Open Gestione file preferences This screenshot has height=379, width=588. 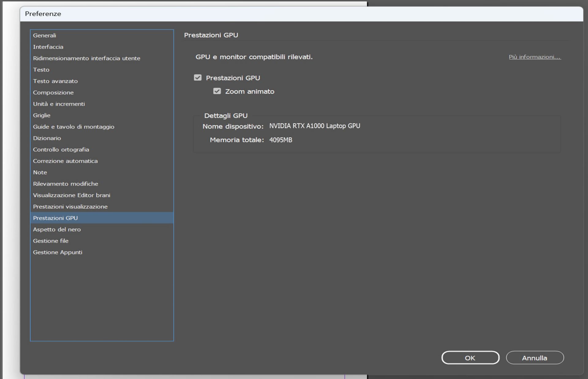point(51,241)
